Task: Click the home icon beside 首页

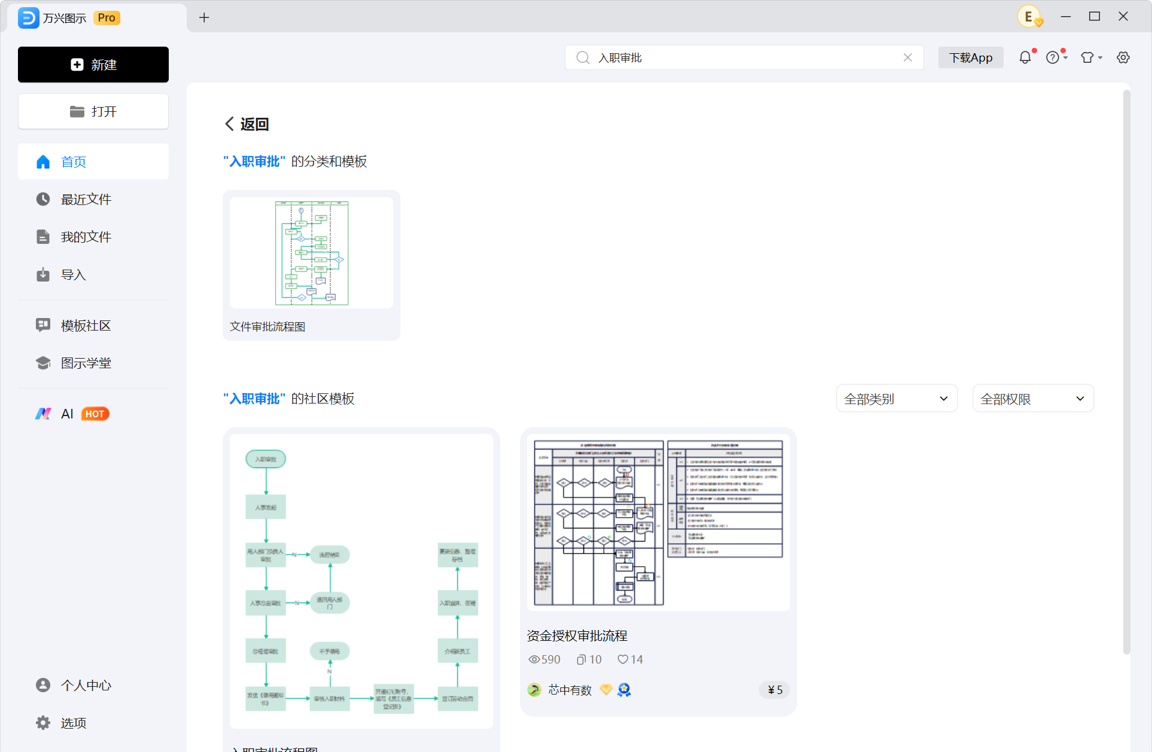Action: pyautogui.click(x=43, y=161)
